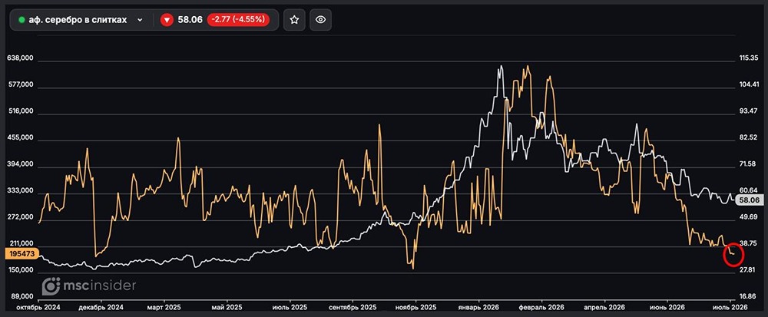The width and height of the screenshot is (768, 317).
Task: Select ноябрь 2025 on the time axis
Action: pos(415,307)
